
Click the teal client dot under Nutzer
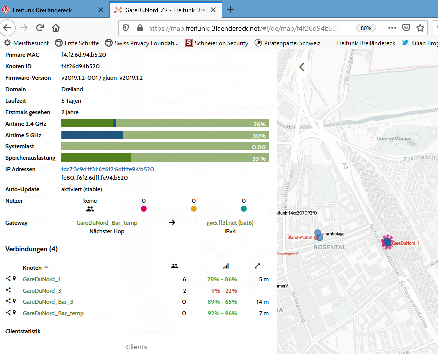pyautogui.click(x=244, y=209)
